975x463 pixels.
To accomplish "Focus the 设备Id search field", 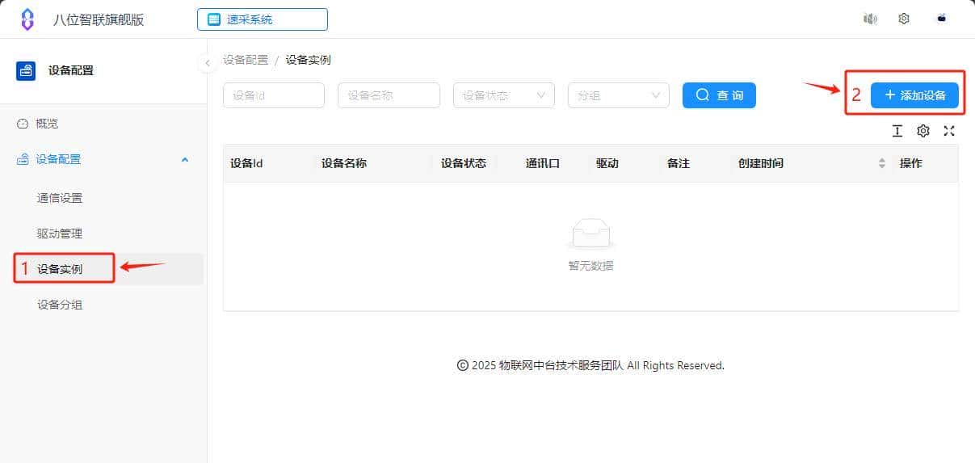I will [x=274, y=95].
